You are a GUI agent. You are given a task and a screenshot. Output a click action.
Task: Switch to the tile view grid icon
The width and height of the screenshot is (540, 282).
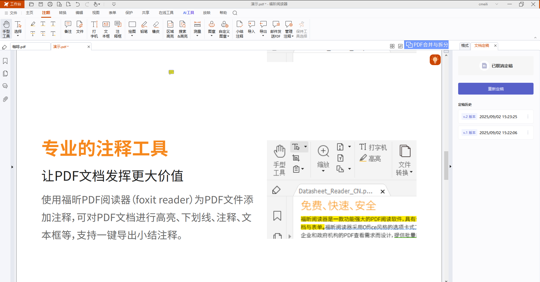tap(392, 46)
